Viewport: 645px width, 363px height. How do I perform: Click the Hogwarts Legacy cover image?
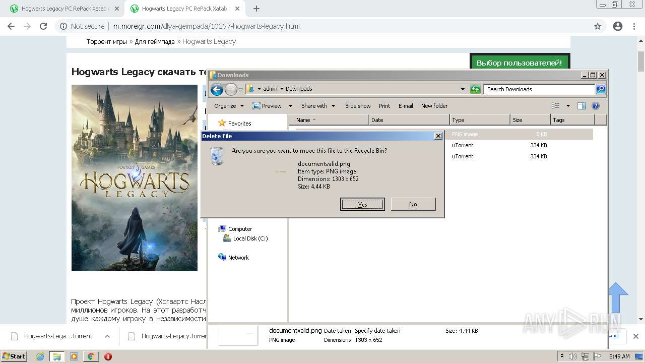click(135, 178)
